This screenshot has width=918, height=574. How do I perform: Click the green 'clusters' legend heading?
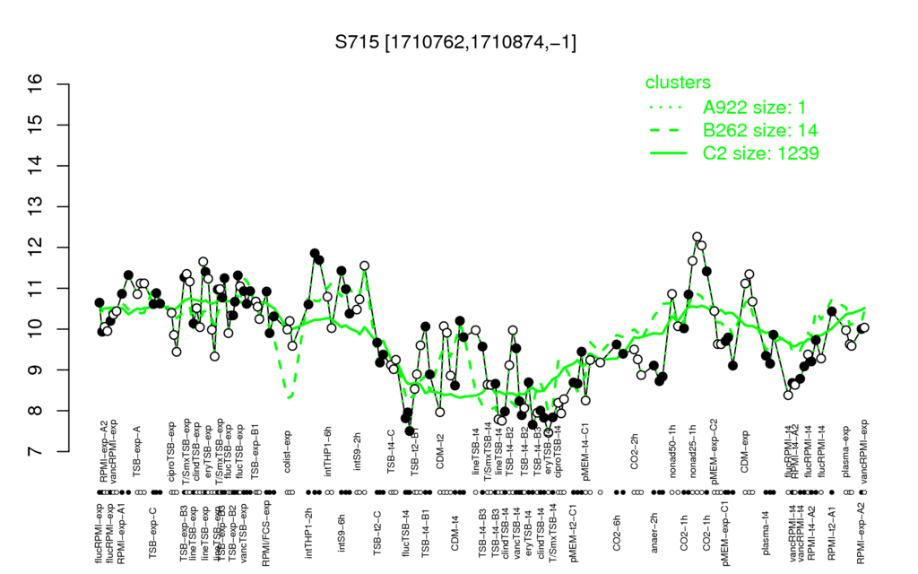point(678,83)
